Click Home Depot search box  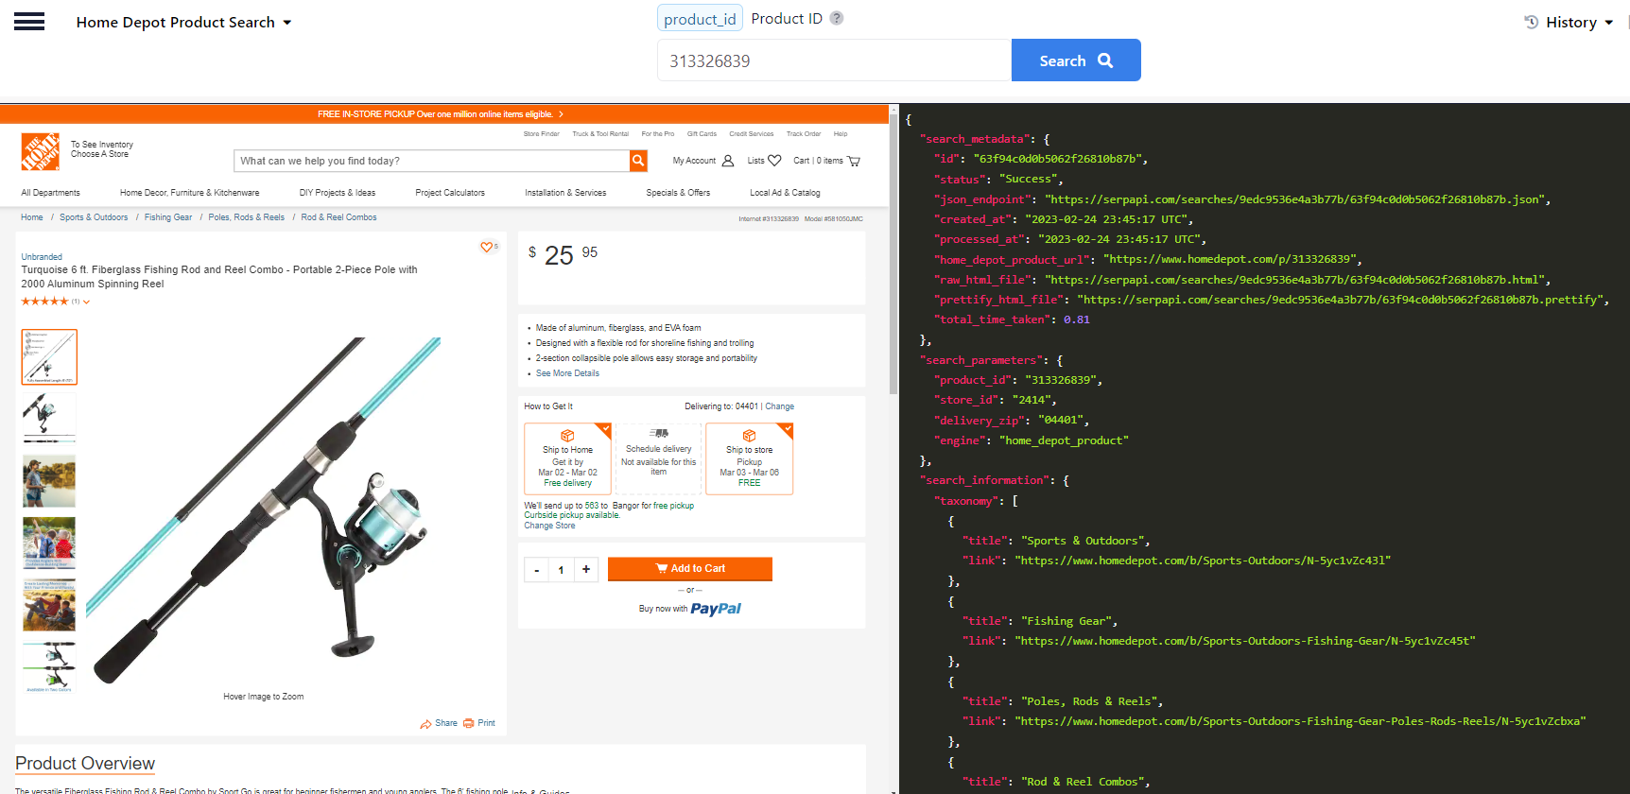pyautogui.click(x=431, y=161)
